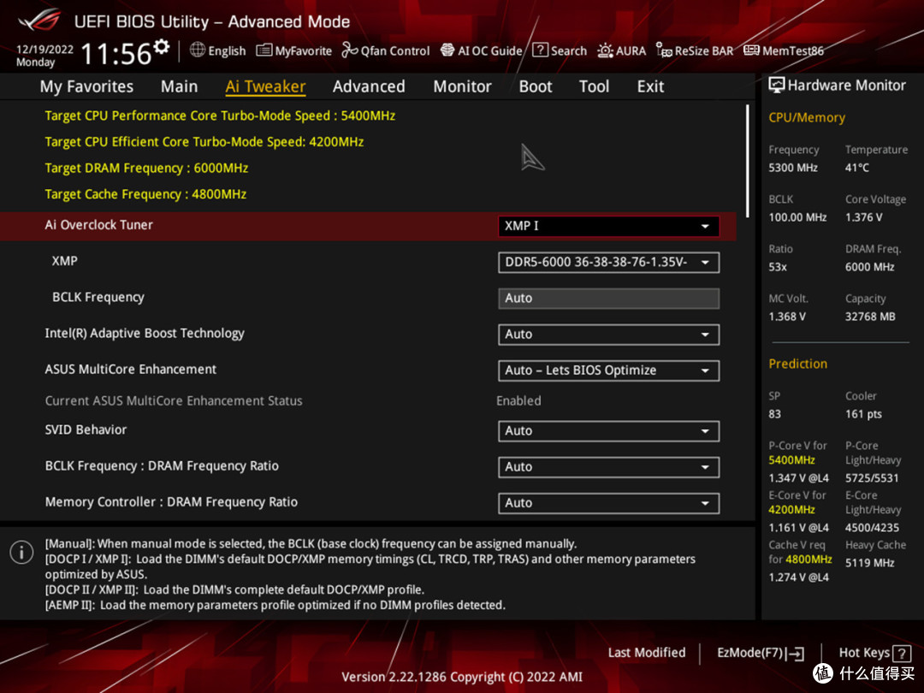Image resolution: width=924 pixels, height=693 pixels.
Task: Select the Ai Overclock Tuner row label
Action: 98,225
